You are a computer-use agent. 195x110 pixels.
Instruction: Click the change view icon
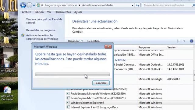click(179, 41)
